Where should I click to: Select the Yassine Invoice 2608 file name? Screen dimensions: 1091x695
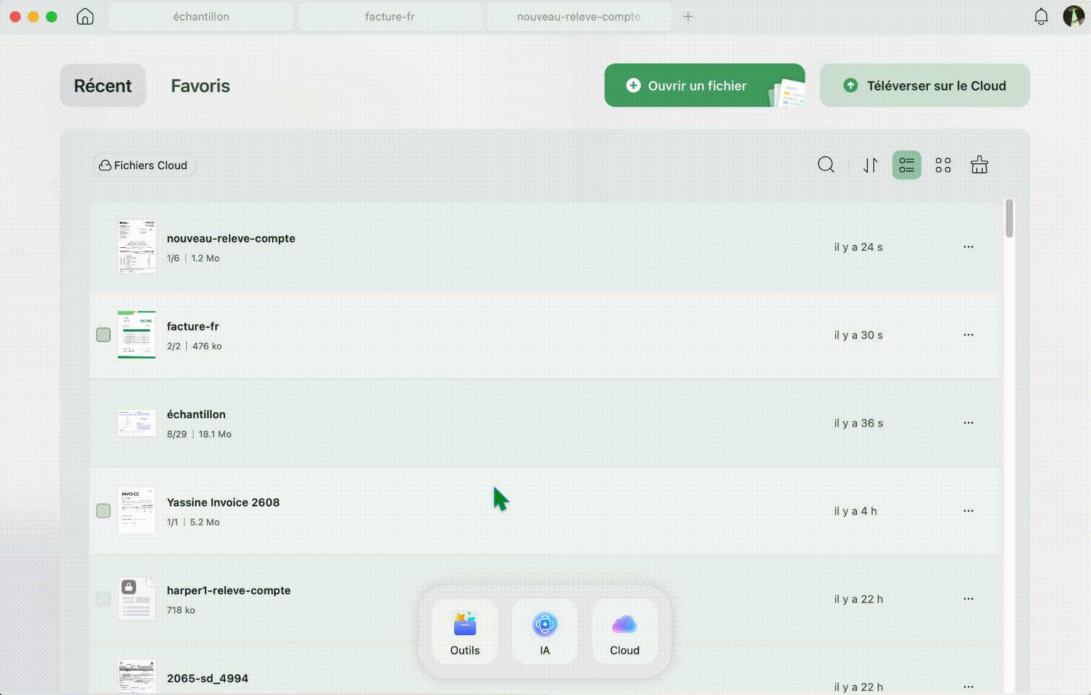pyautogui.click(x=223, y=502)
